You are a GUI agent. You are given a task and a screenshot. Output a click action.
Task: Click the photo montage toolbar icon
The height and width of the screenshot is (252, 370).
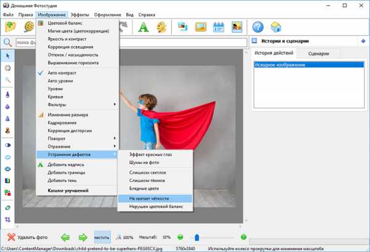(183, 27)
